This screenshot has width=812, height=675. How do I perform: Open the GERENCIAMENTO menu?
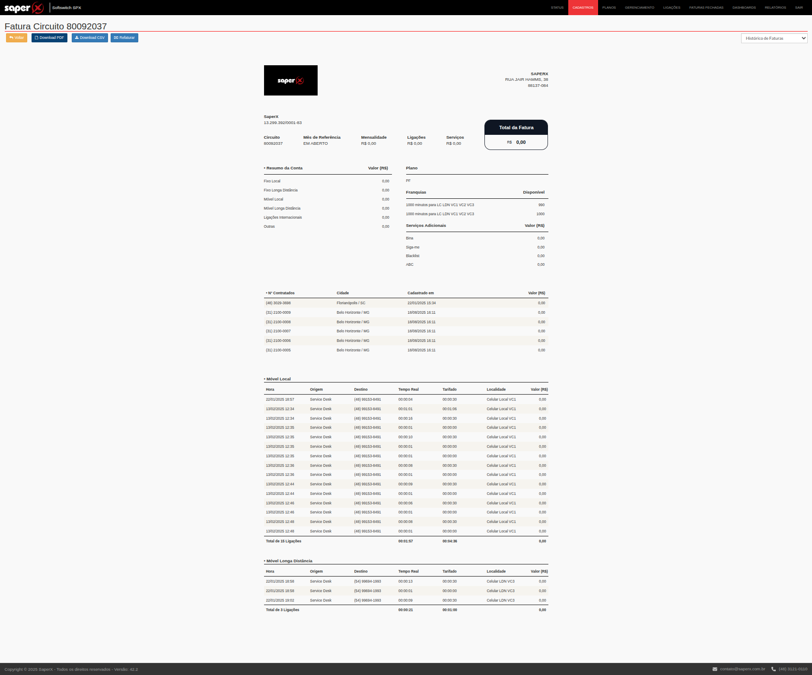(x=639, y=8)
